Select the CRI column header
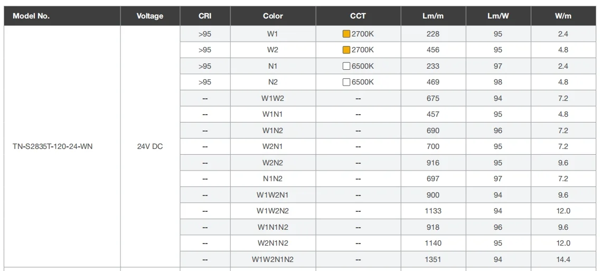This screenshot has height=271, width=600. [x=205, y=16]
